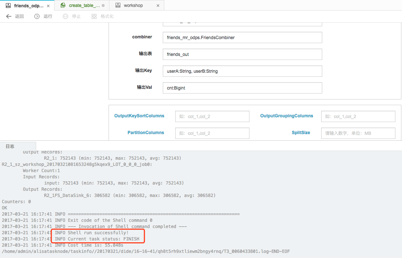Click the combiner input field

coord(242,37)
